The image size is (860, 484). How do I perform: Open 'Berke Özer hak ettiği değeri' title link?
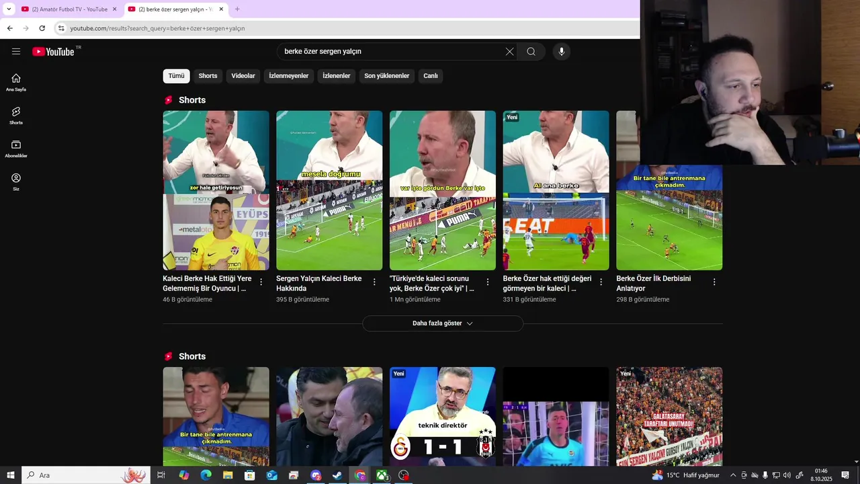point(548,284)
